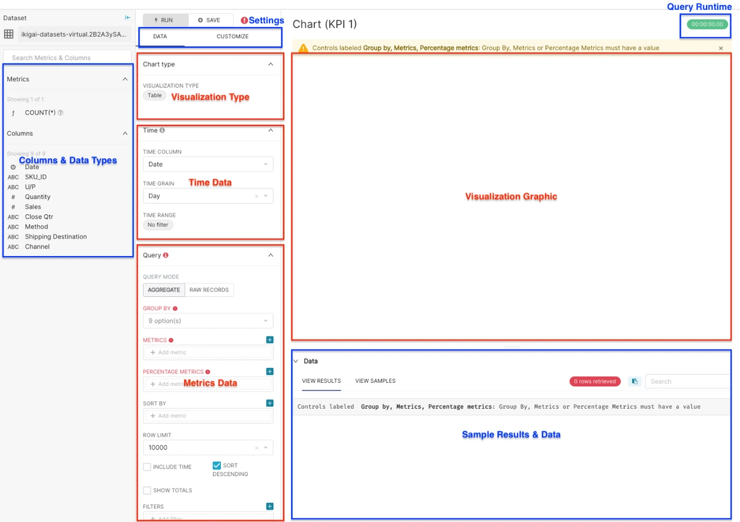Open the Time Grain dropdown showing Day

tap(208, 196)
